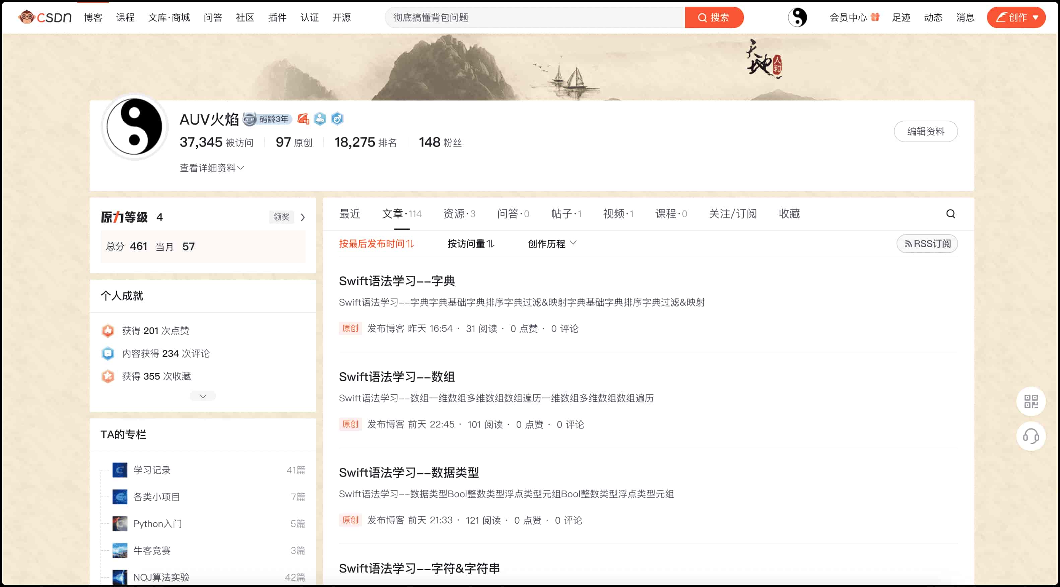Click the RSS订阅 button
Viewport: 1060px width, 587px height.
pos(927,244)
